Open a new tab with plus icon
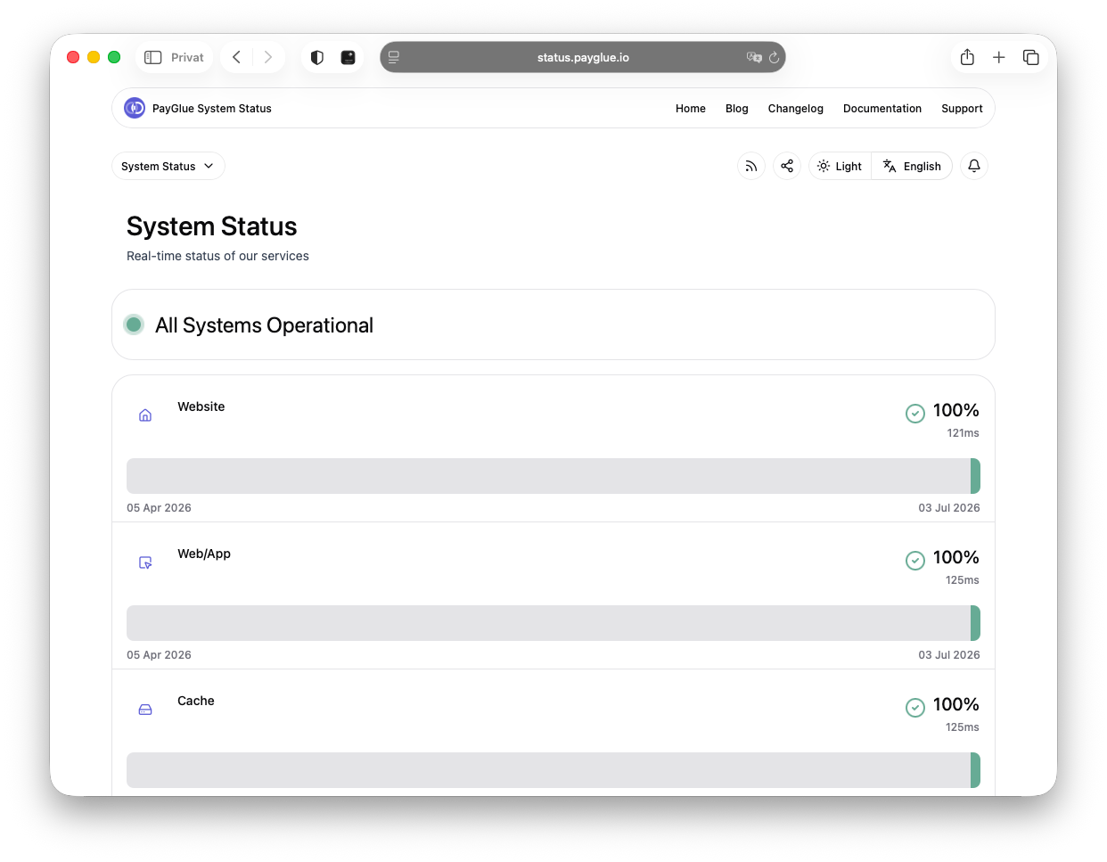 [x=999, y=57]
